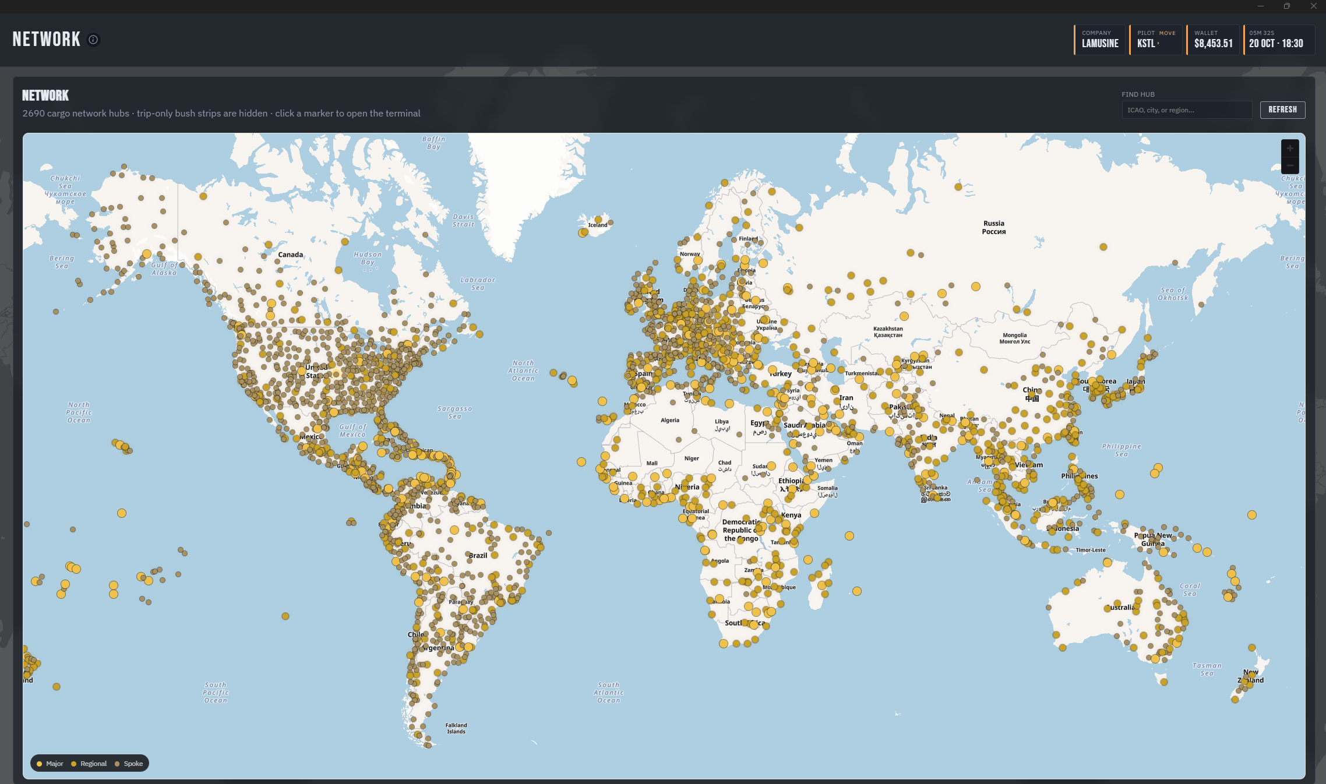Image resolution: width=1326 pixels, height=784 pixels.
Task: Open marker directly above New Zealand label
Action: pos(1252,648)
